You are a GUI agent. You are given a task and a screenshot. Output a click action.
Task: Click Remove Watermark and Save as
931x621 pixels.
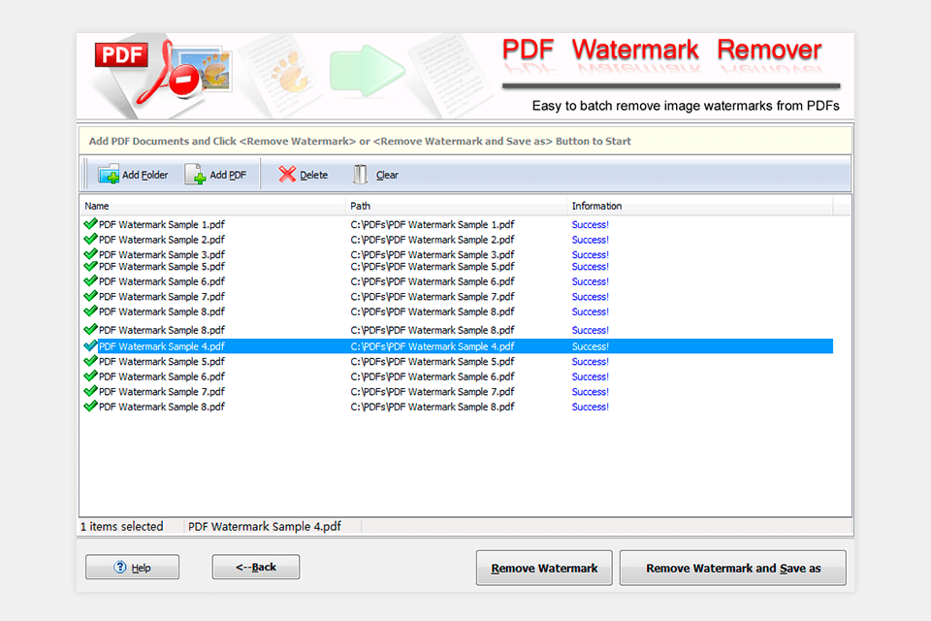tap(732, 568)
